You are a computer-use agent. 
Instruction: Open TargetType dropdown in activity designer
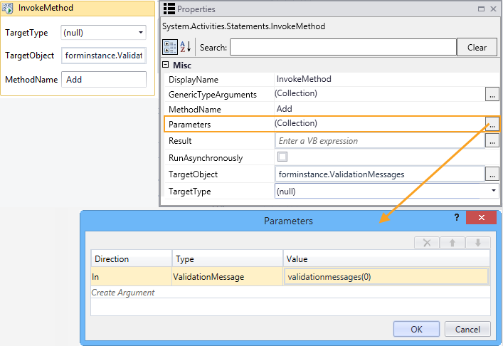tap(140, 33)
